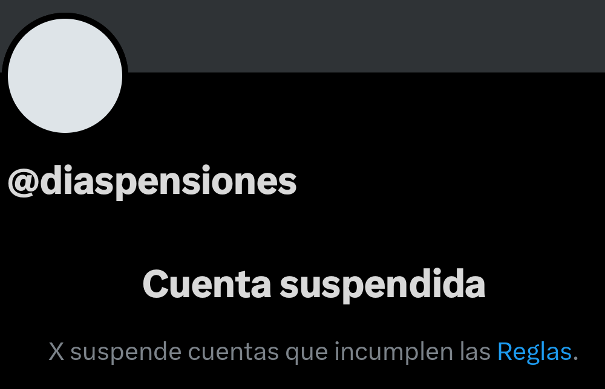The width and height of the screenshot is (605, 389).
Task: Click the blank profile avatar circle
Action: (65, 76)
